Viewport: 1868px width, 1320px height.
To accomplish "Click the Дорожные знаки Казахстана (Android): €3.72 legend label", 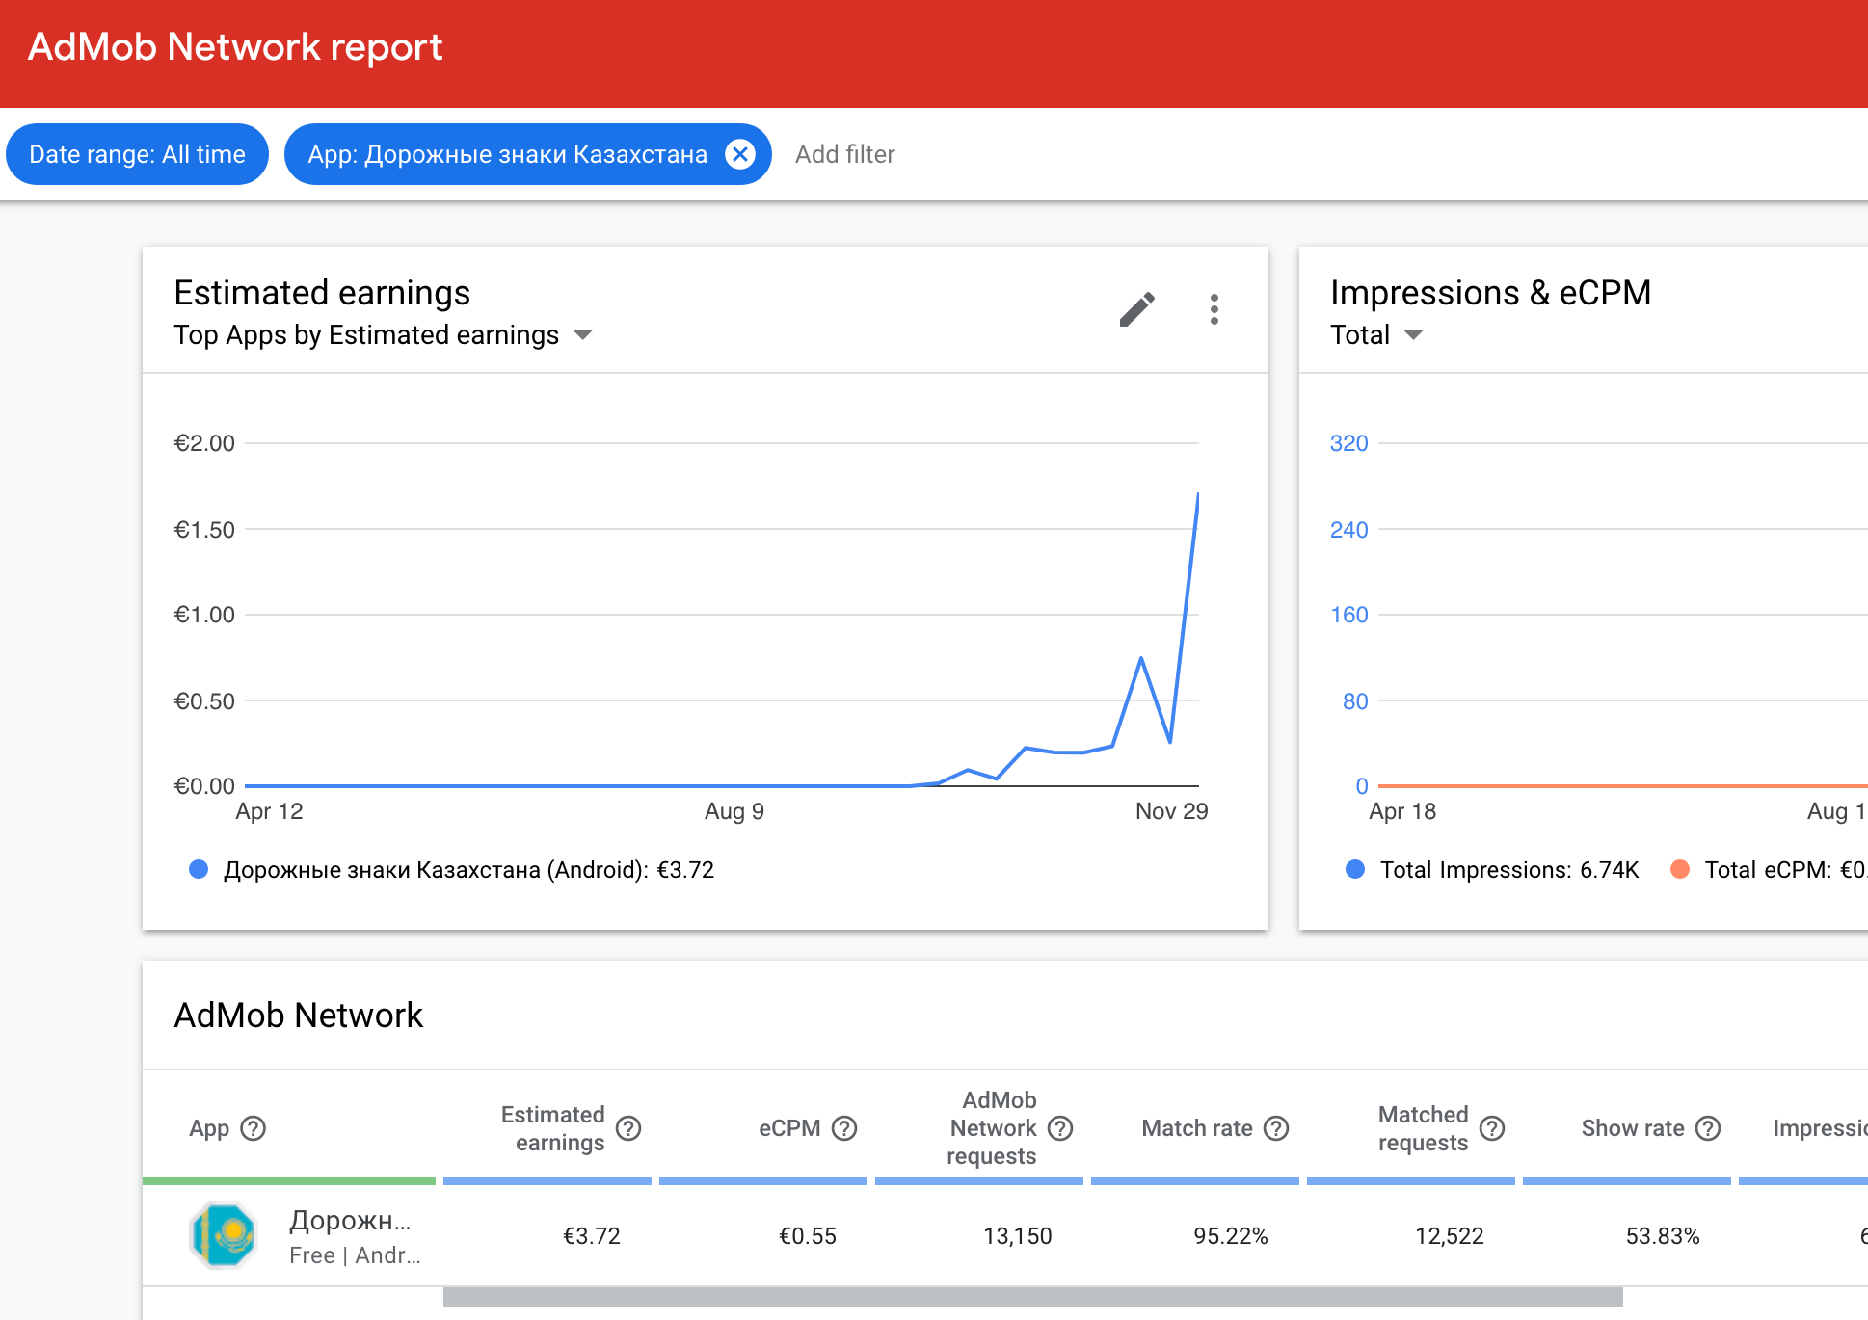I will 469,870.
